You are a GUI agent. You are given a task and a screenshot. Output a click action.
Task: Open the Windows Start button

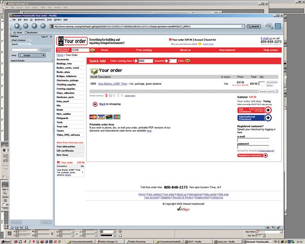(6, 241)
